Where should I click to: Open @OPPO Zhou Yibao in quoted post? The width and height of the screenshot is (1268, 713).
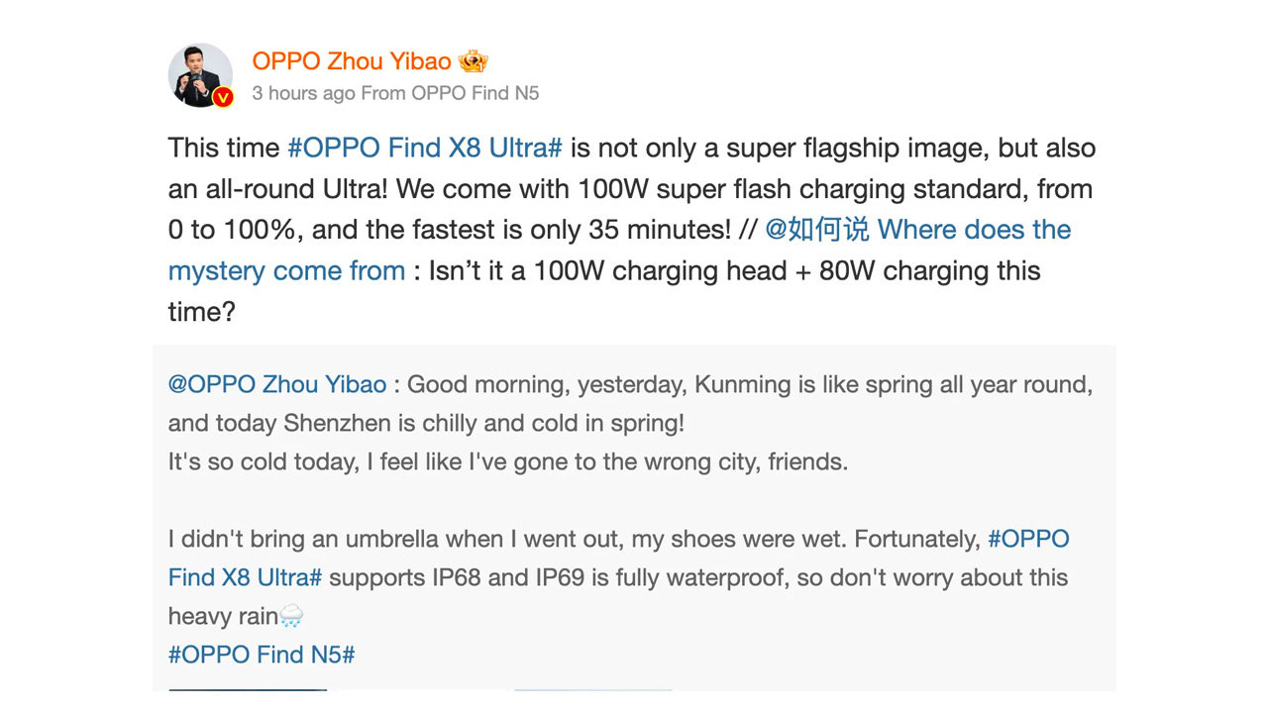277,384
